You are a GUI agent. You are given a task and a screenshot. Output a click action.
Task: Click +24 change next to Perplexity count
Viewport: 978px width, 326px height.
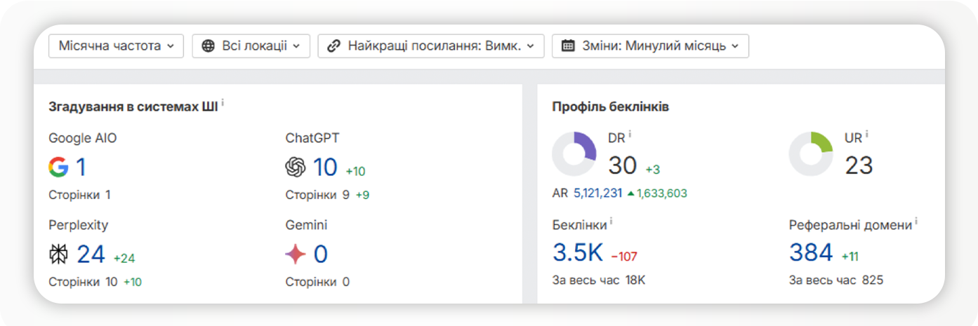tap(124, 259)
